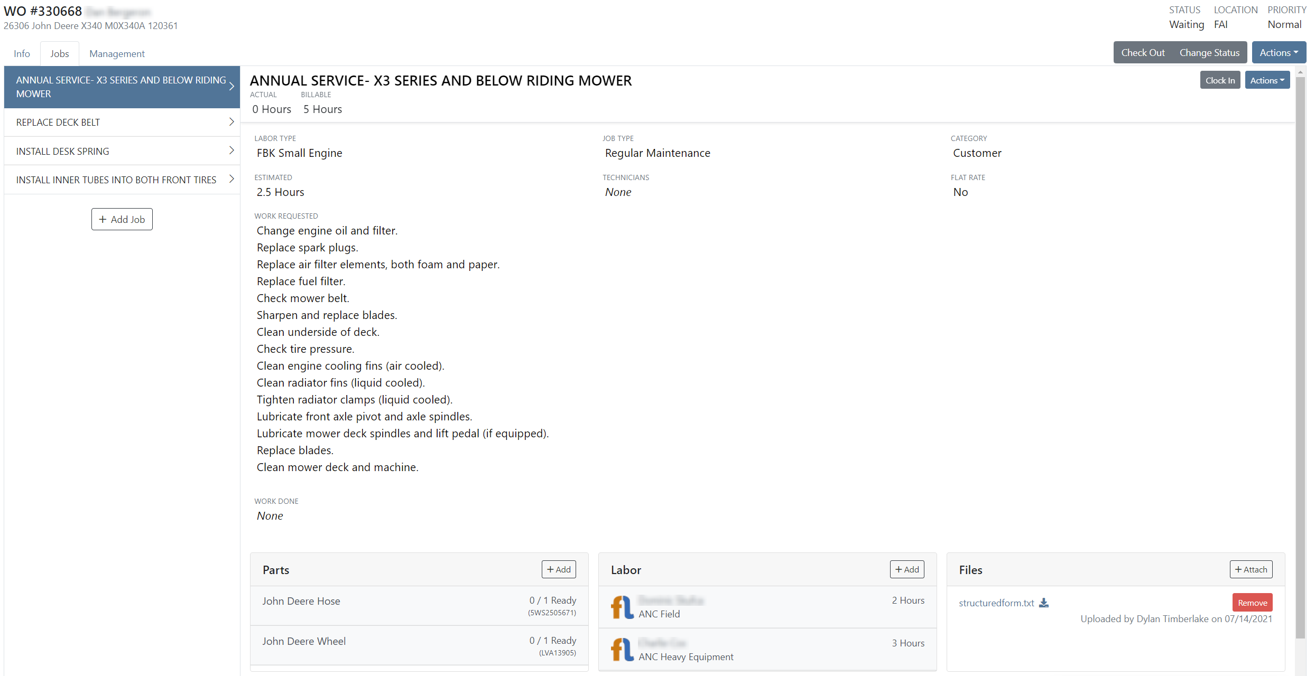This screenshot has width=1315, height=676.
Task: Click the Work Done None value
Action: (x=270, y=516)
